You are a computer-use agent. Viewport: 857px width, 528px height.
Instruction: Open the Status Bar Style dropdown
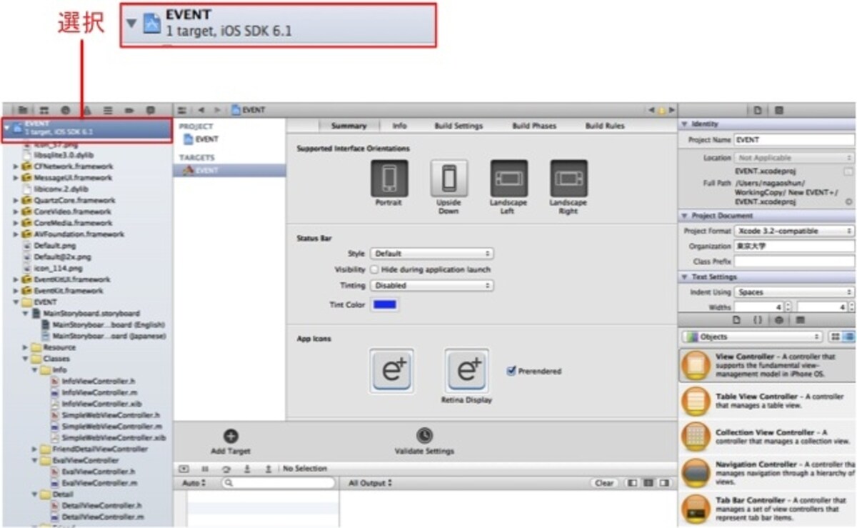(432, 254)
